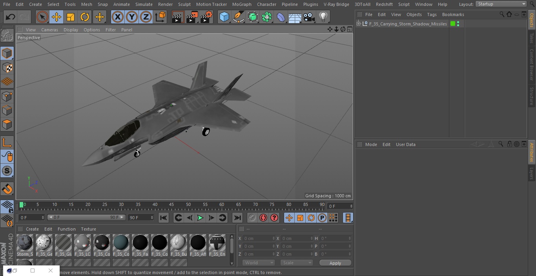Image resolution: width=536 pixels, height=276 pixels.
Task: Enable Polygons mode
Action: point(7,124)
